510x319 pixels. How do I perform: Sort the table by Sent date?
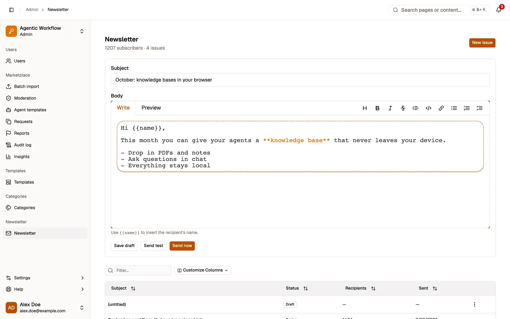tap(428, 288)
